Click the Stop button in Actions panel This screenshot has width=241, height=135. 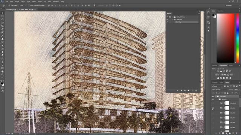click(177, 90)
